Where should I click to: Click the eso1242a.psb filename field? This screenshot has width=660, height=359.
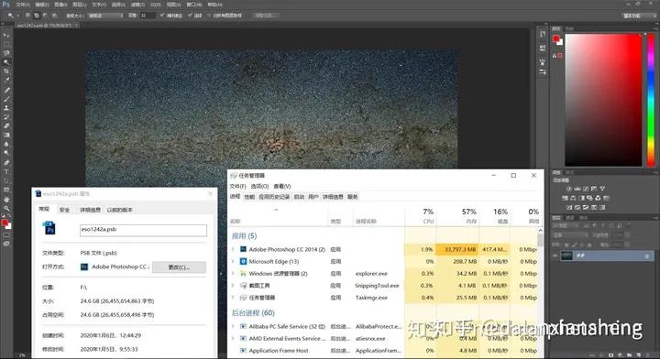[143, 230]
